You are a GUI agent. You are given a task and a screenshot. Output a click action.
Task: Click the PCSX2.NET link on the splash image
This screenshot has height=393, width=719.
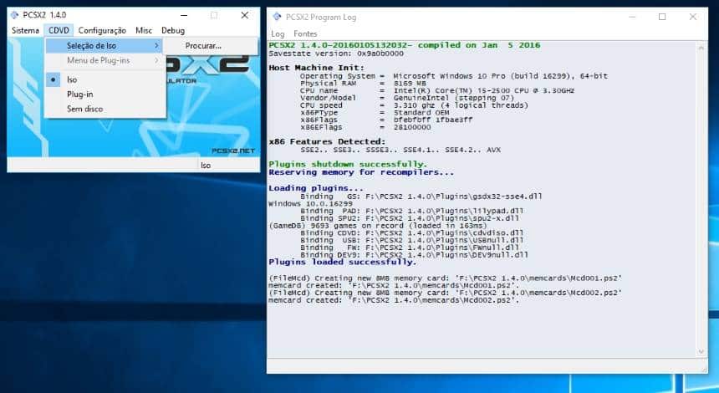pos(233,151)
